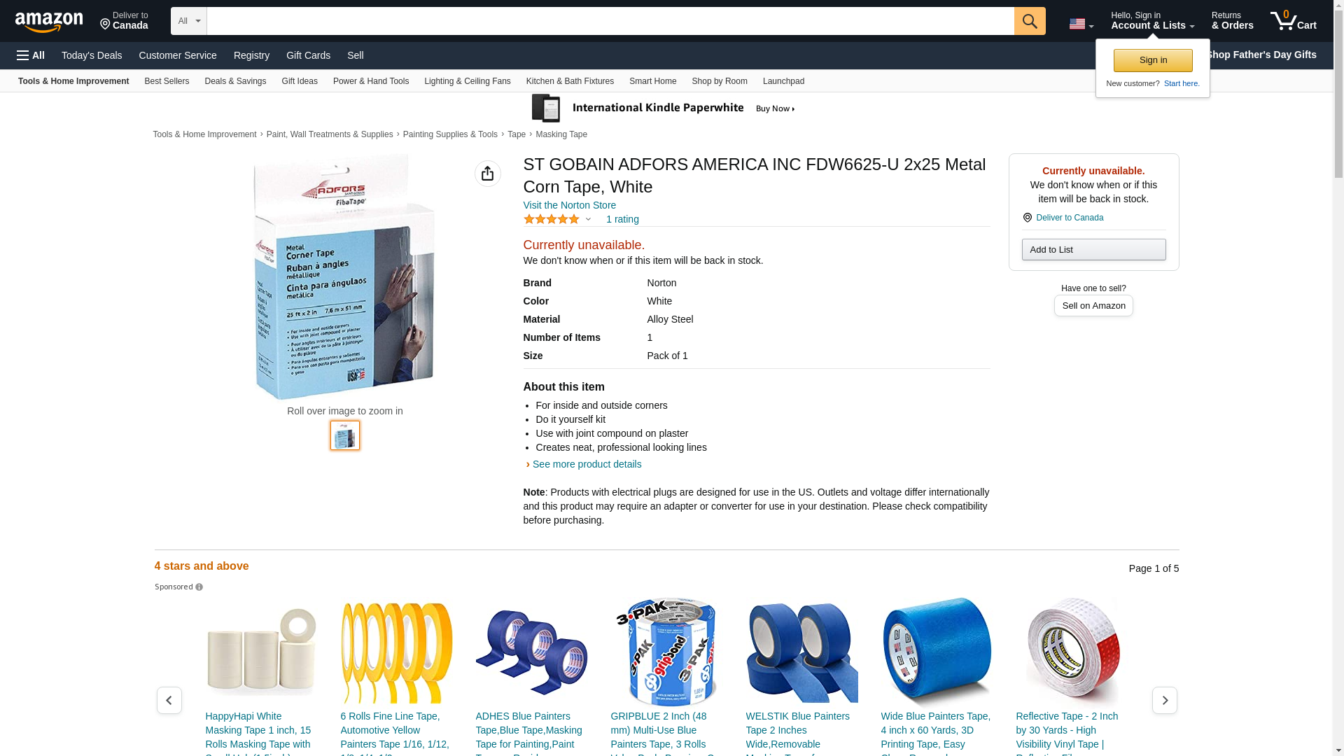This screenshot has width=1344, height=756.
Task: See more product details link
Action: point(587,464)
